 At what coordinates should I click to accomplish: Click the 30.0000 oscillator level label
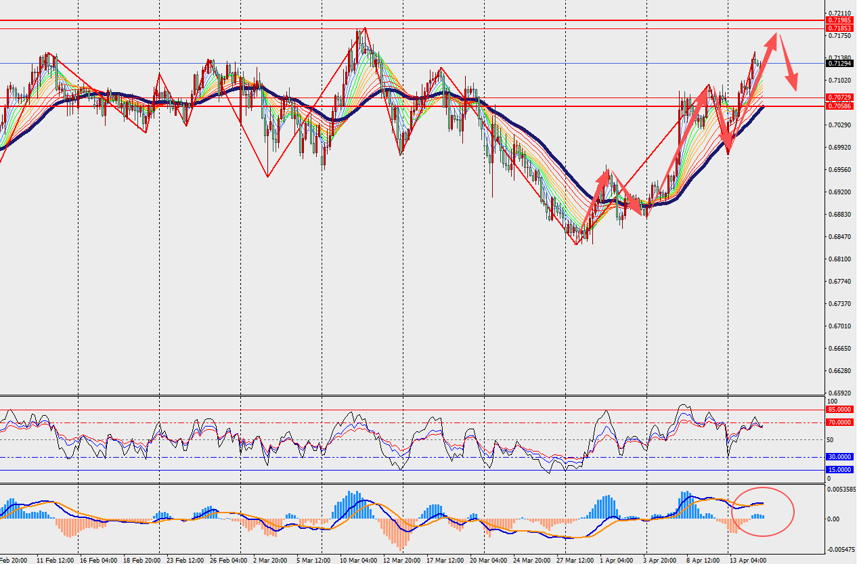point(839,457)
